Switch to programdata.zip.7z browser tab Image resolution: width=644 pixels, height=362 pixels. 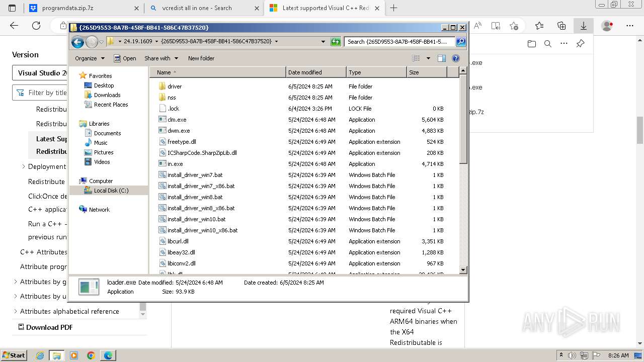(83, 8)
